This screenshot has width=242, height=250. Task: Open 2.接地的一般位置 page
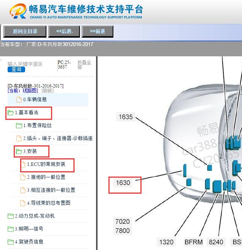point(46,177)
